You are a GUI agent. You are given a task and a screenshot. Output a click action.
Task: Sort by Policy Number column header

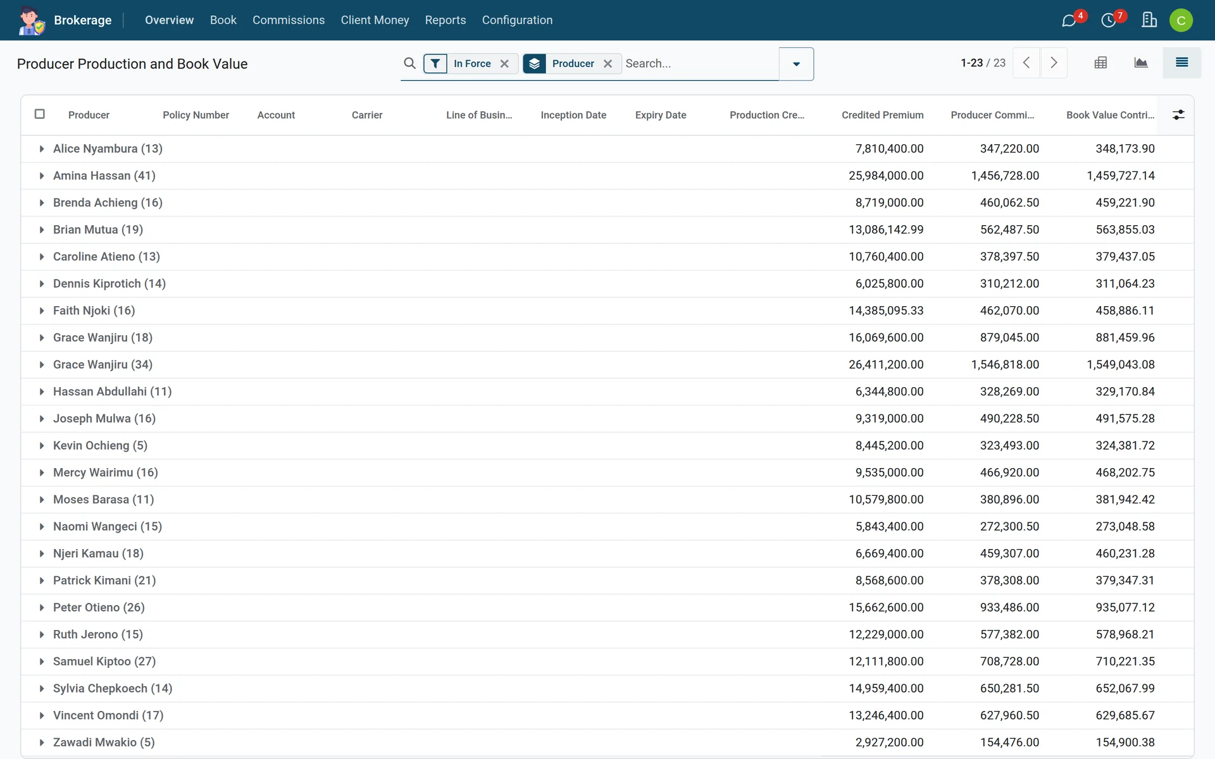pos(196,115)
